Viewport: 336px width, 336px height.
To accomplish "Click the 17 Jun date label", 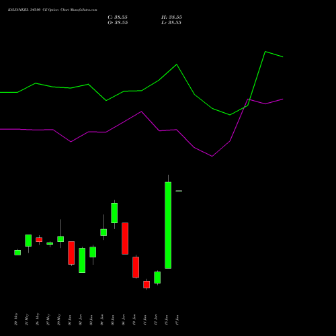I will point(177,320).
